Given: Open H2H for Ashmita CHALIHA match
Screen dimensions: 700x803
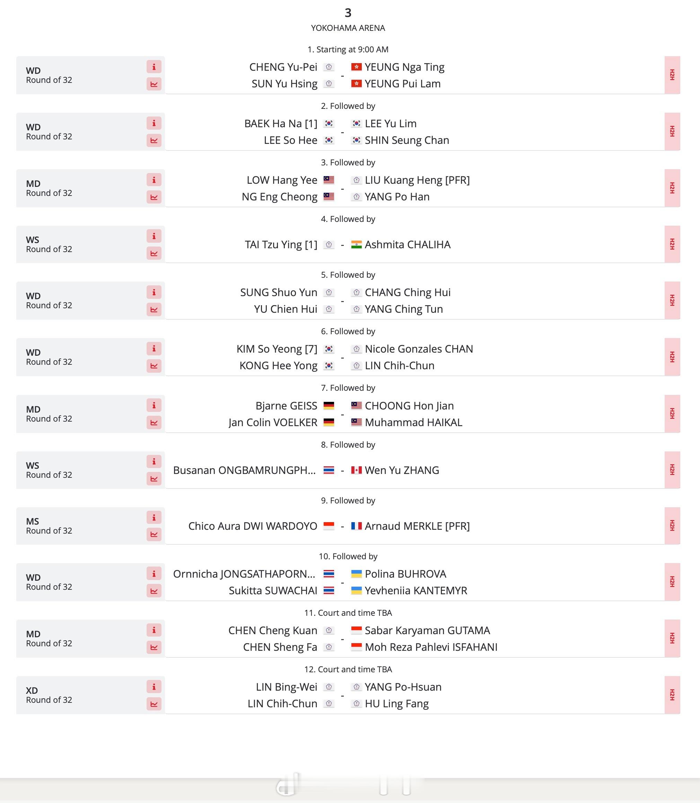Looking at the screenshot, I should point(672,244).
